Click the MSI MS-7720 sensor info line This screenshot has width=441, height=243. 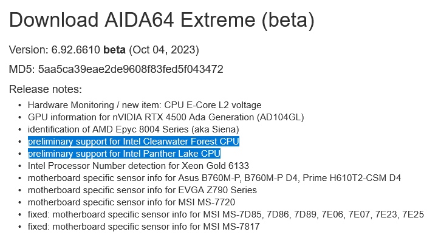click(131, 202)
